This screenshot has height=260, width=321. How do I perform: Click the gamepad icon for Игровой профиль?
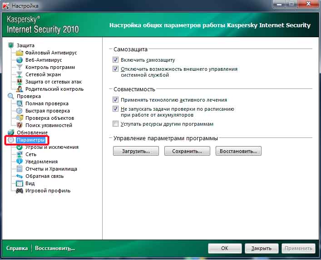coord(20,191)
